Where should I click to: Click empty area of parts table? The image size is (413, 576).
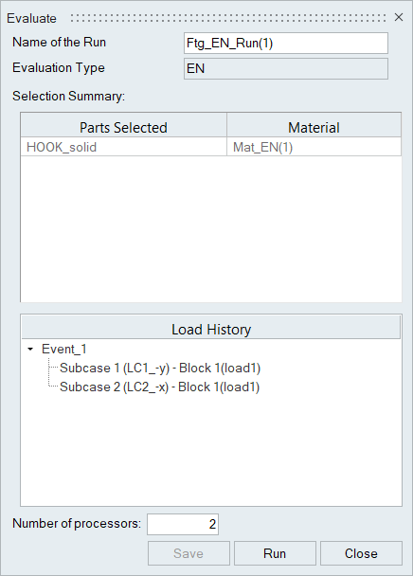coord(211,228)
